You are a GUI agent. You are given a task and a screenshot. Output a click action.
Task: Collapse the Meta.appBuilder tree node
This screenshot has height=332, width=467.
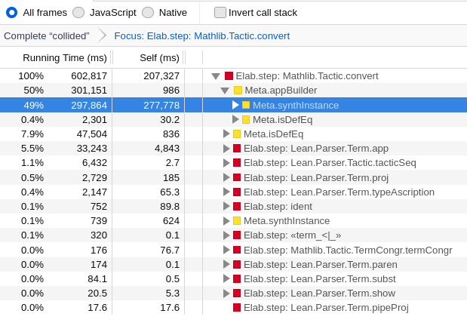point(225,91)
